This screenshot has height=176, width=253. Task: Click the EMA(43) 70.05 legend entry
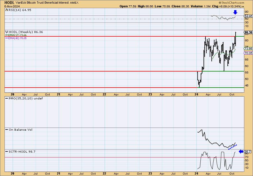coord(17,38)
